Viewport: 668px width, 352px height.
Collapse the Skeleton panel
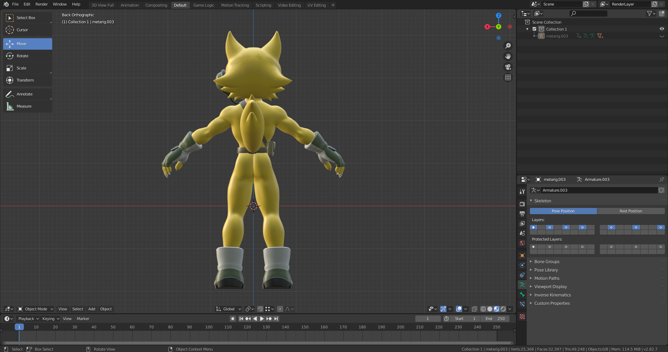pos(542,201)
